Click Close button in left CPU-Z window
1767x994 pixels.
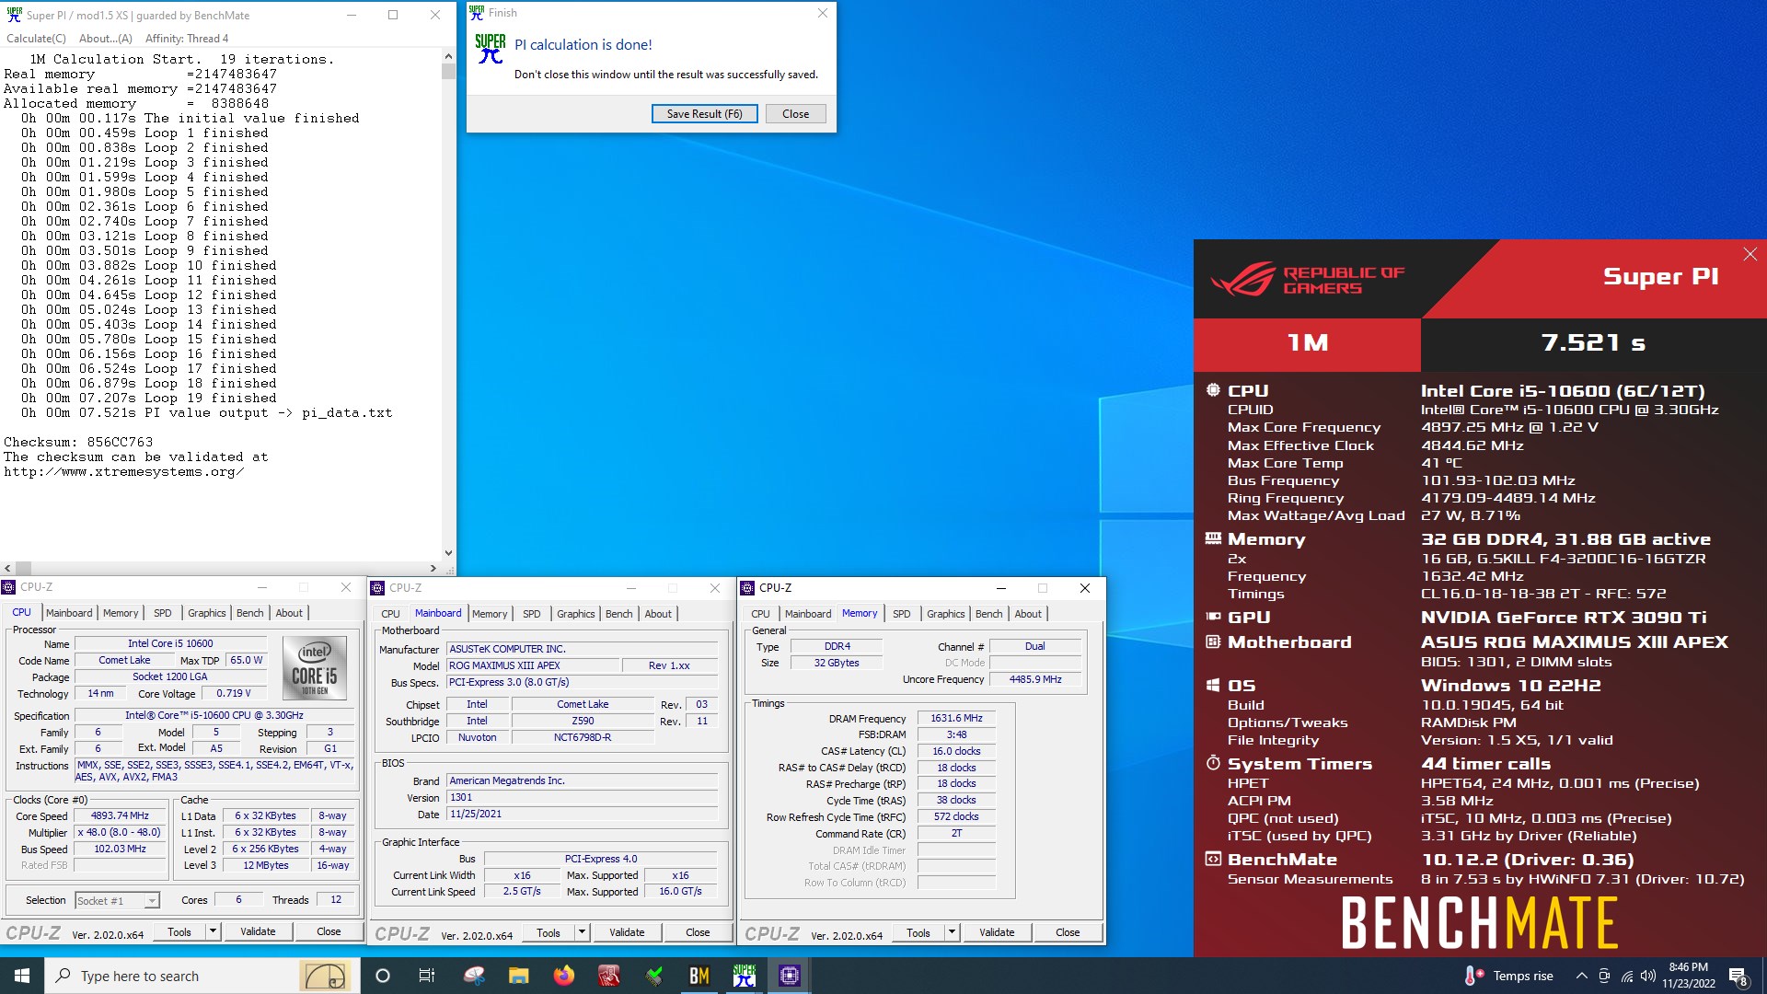tap(329, 931)
